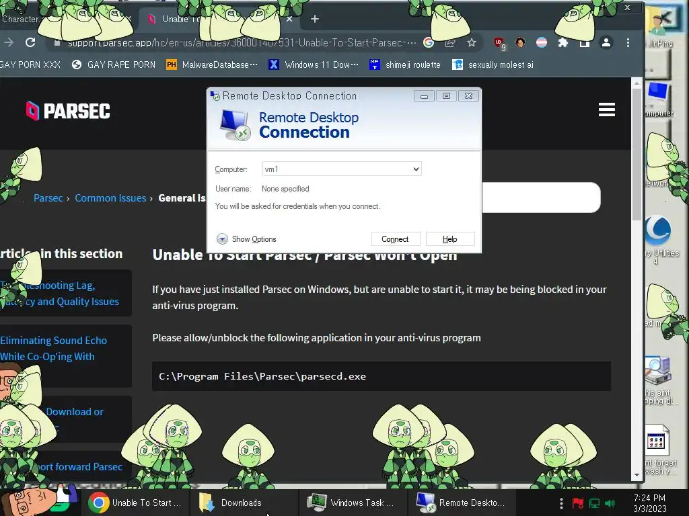689x516 pixels.
Task: Bookmark this page with the star
Action: 472,42
